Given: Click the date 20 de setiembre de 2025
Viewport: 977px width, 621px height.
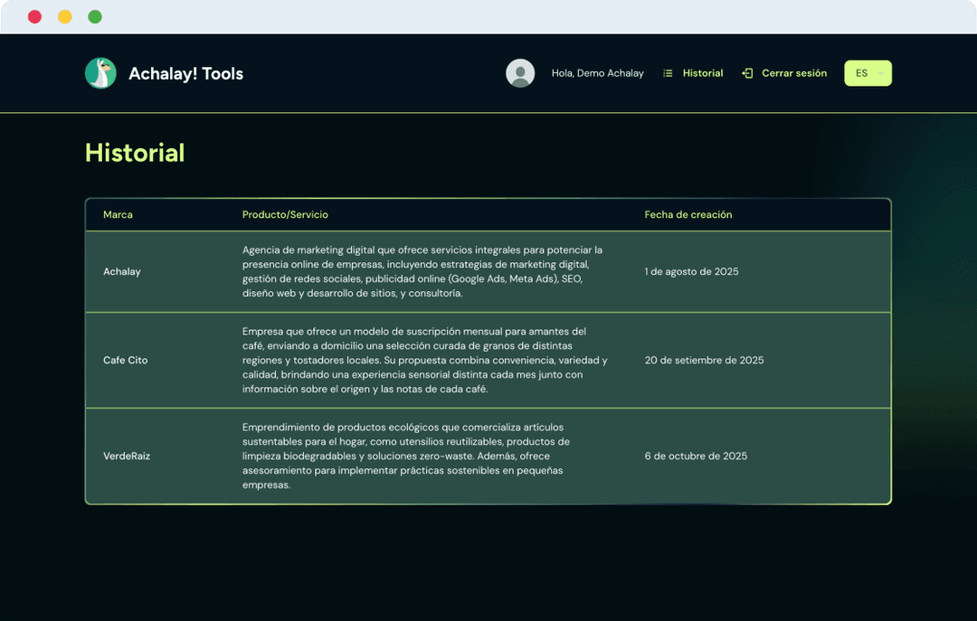Looking at the screenshot, I should tap(704, 360).
